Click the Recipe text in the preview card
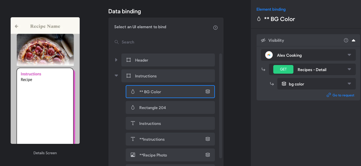361x166 pixels. (26, 80)
